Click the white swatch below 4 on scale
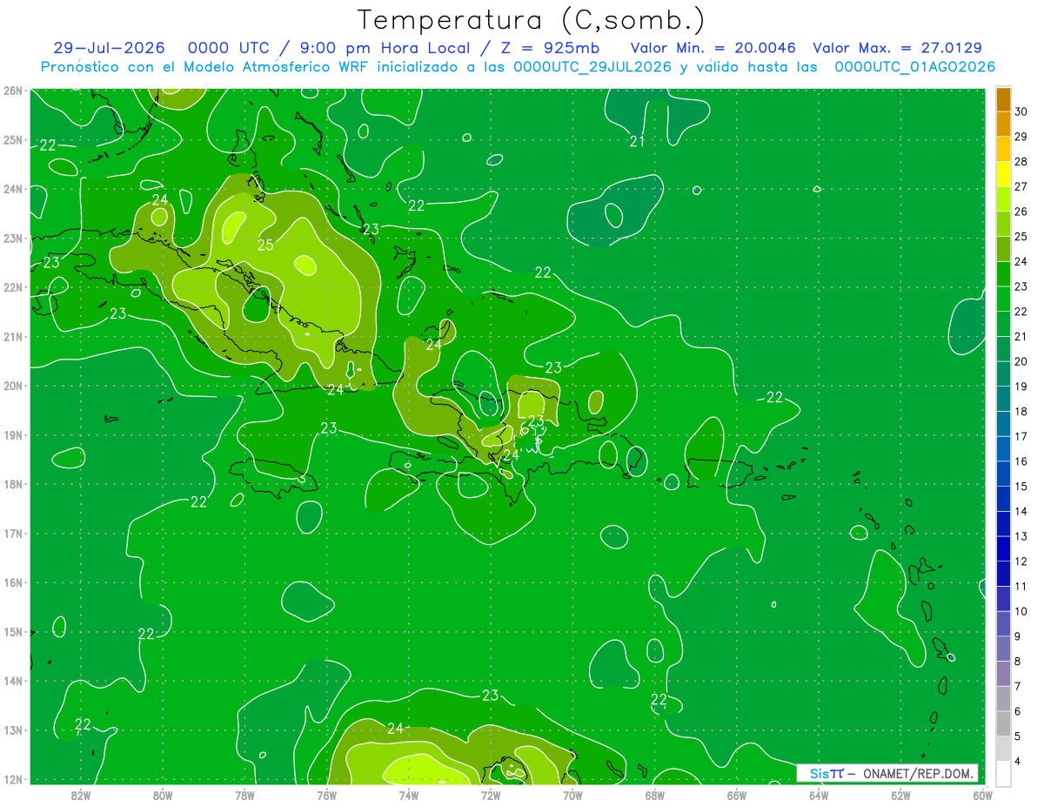Image resolution: width=1044 pixels, height=807 pixels. (x=1003, y=773)
